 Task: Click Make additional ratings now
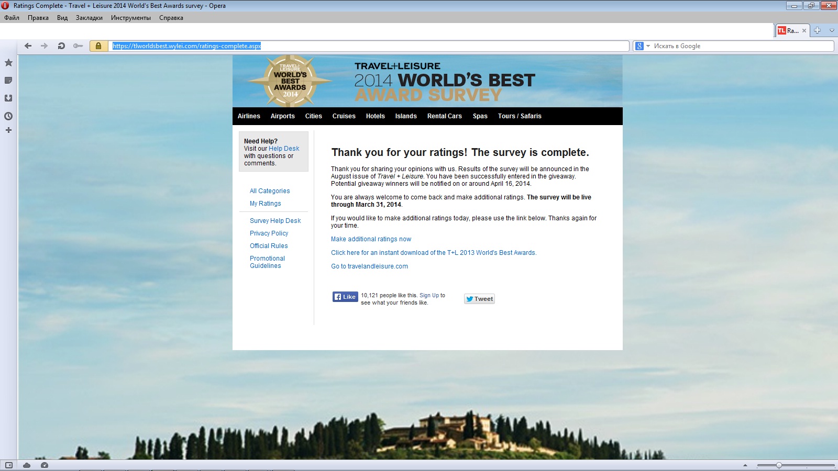[371, 239]
